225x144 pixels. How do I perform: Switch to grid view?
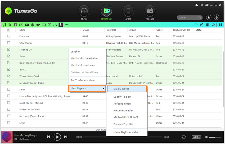click(220, 25)
